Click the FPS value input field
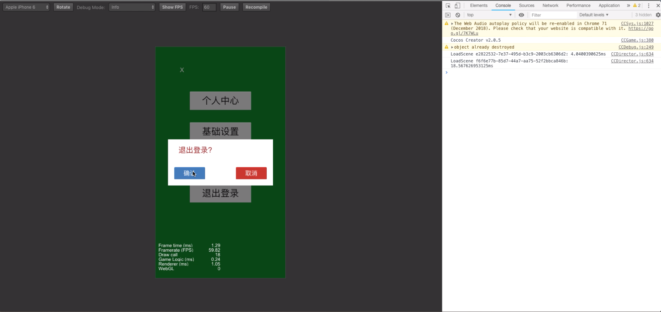This screenshot has height=312, width=661. [x=209, y=7]
